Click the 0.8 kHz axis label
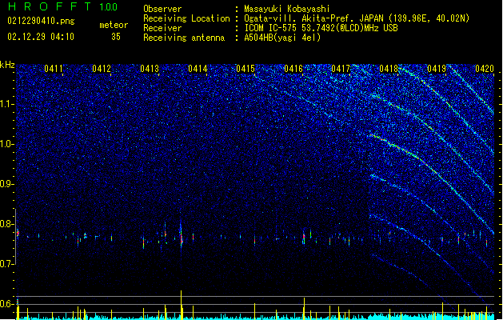The height and width of the screenshot is (320, 503). pos(6,224)
